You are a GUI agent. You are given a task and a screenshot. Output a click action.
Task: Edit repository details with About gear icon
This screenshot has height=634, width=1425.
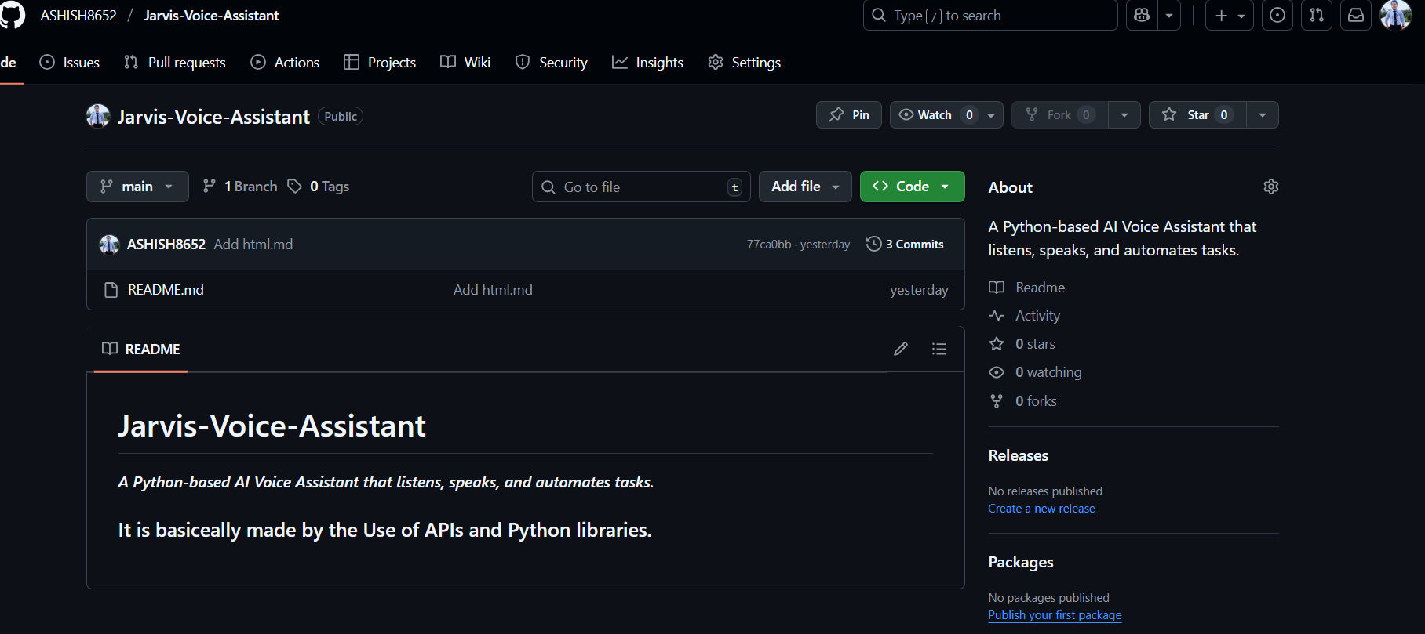[x=1271, y=187]
